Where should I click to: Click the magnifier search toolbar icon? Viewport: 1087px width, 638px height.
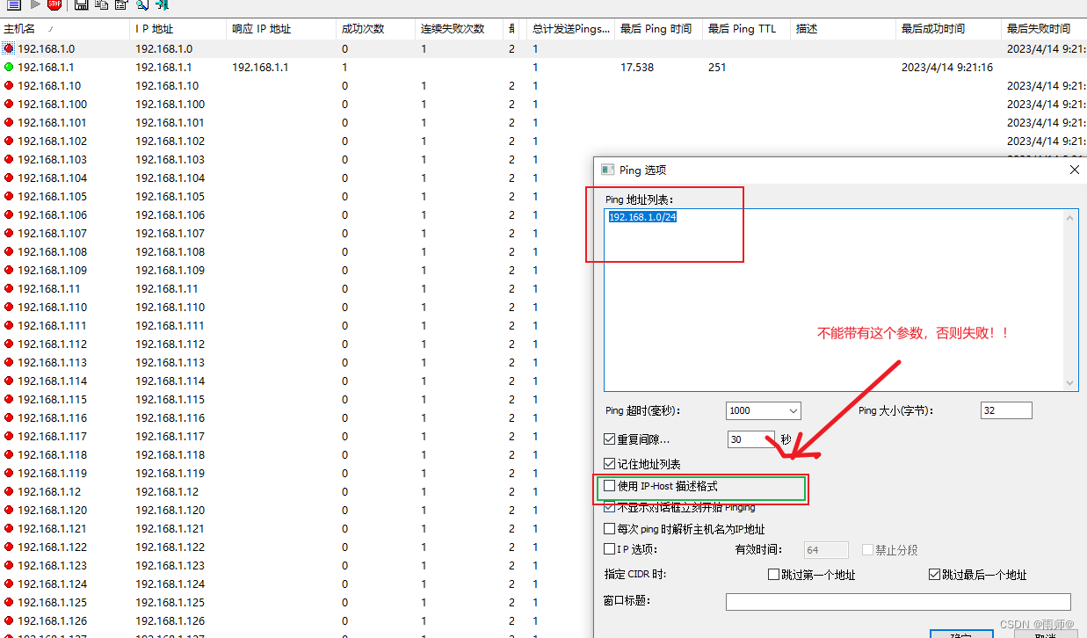pyautogui.click(x=143, y=5)
